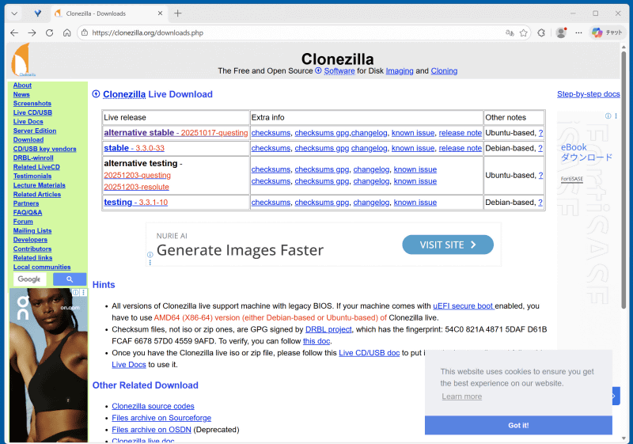The width and height of the screenshot is (633, 444).
Task: Click the question mark in Debian-based stable row
Action: (540, 148)
